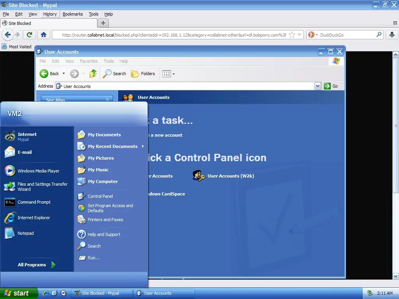Open the Run... dialog
Image resolution: width=399 pixels, height=299 pixels.
coord(89,258)
